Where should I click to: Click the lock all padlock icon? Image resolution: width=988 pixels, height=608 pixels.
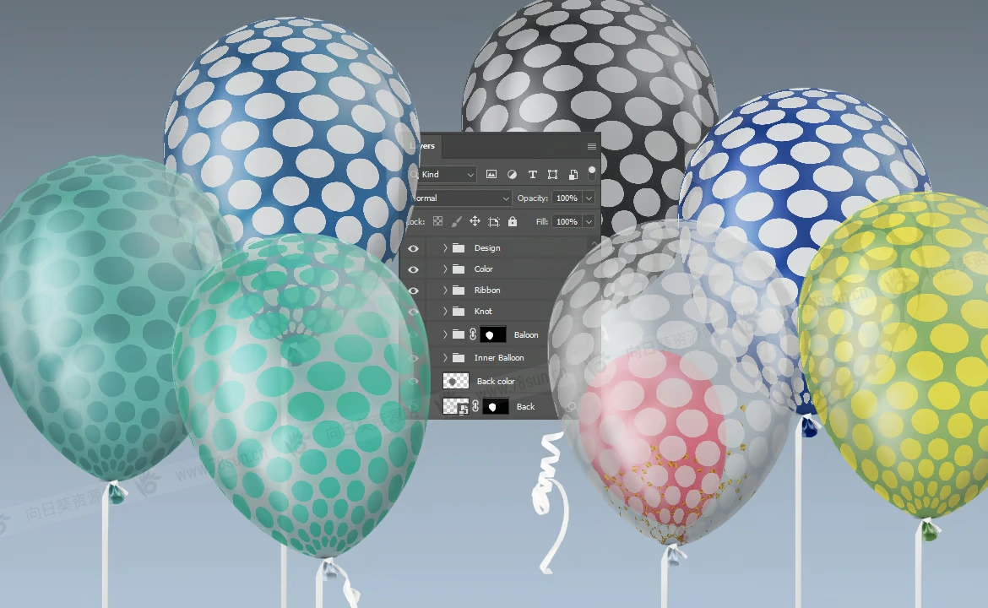tap(513, 221)
